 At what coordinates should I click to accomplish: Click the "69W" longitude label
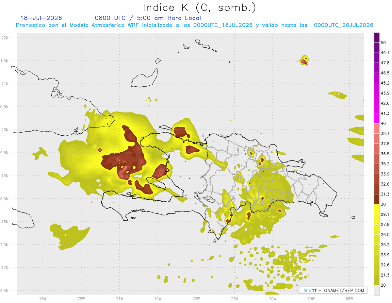311,298
